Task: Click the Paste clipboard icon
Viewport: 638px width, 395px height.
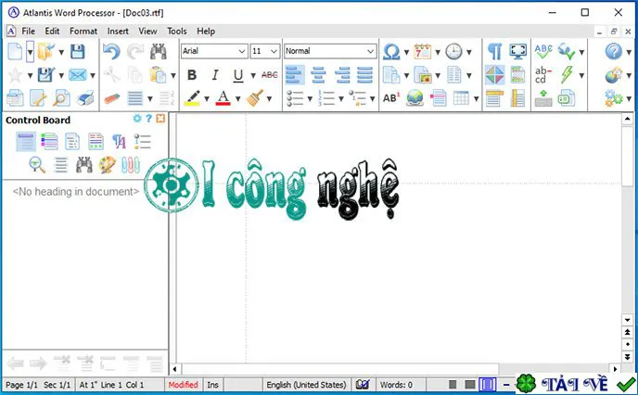Action: [159, 75]
